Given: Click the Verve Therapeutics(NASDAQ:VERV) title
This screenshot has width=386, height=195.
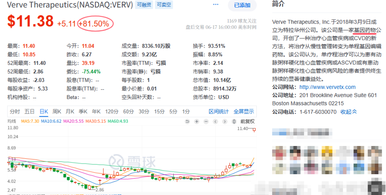Looking at the screenshot, I should 70,5.
